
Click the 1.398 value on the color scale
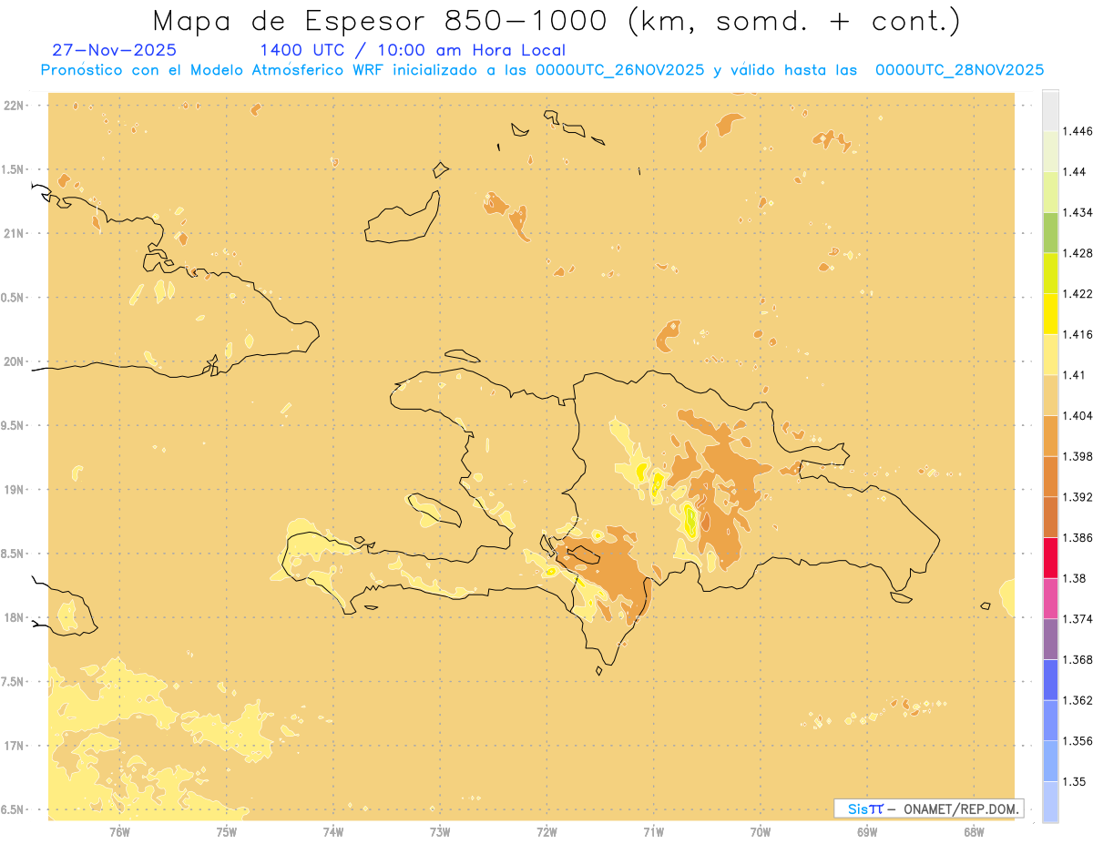coord(1078,456)
